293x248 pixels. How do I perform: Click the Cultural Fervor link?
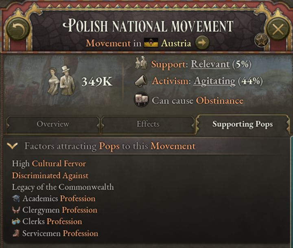click(x=59, y=164)
